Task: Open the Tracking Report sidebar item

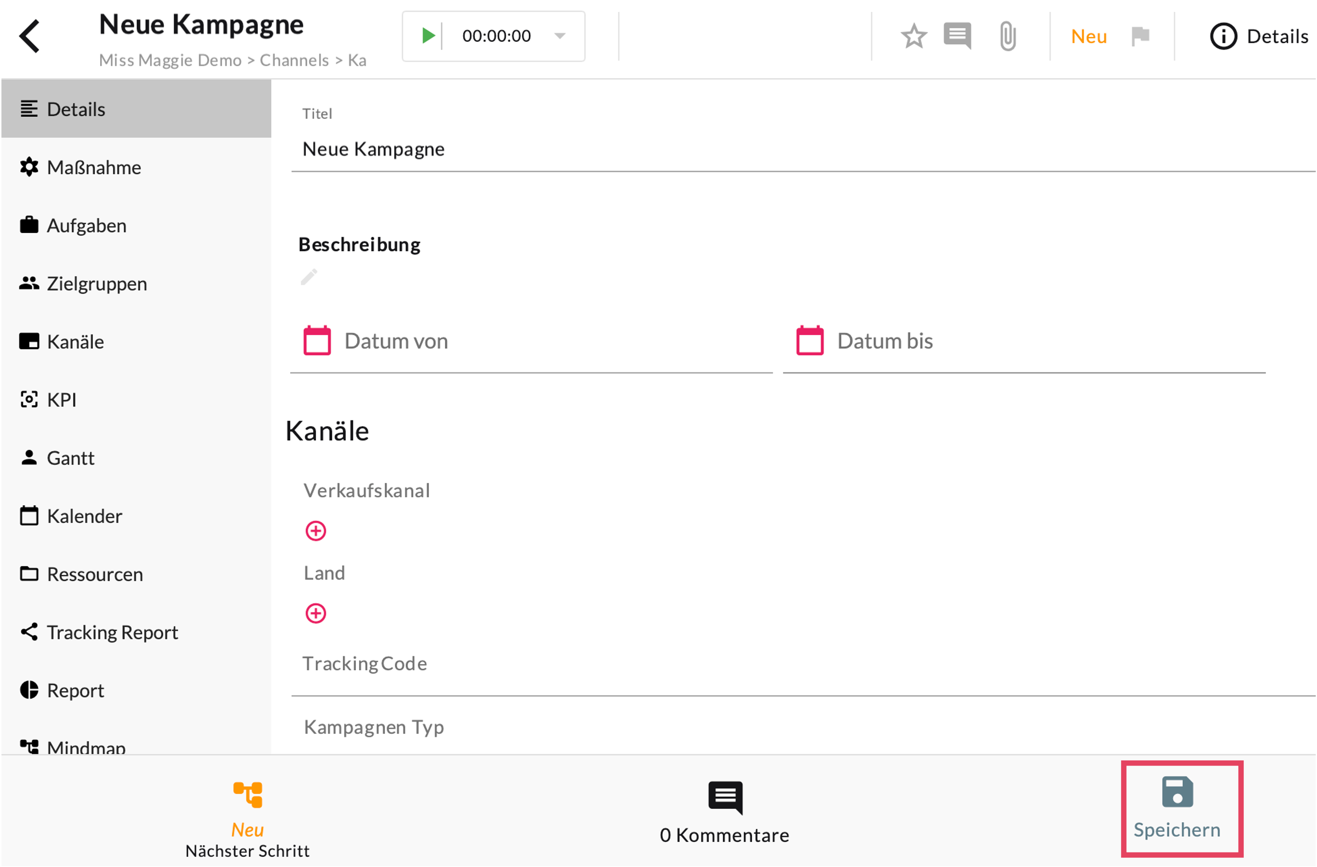Action: pos(112,632)
